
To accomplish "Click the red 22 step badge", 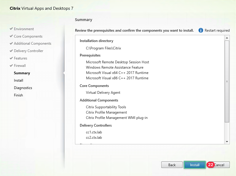I will (211, 165).
